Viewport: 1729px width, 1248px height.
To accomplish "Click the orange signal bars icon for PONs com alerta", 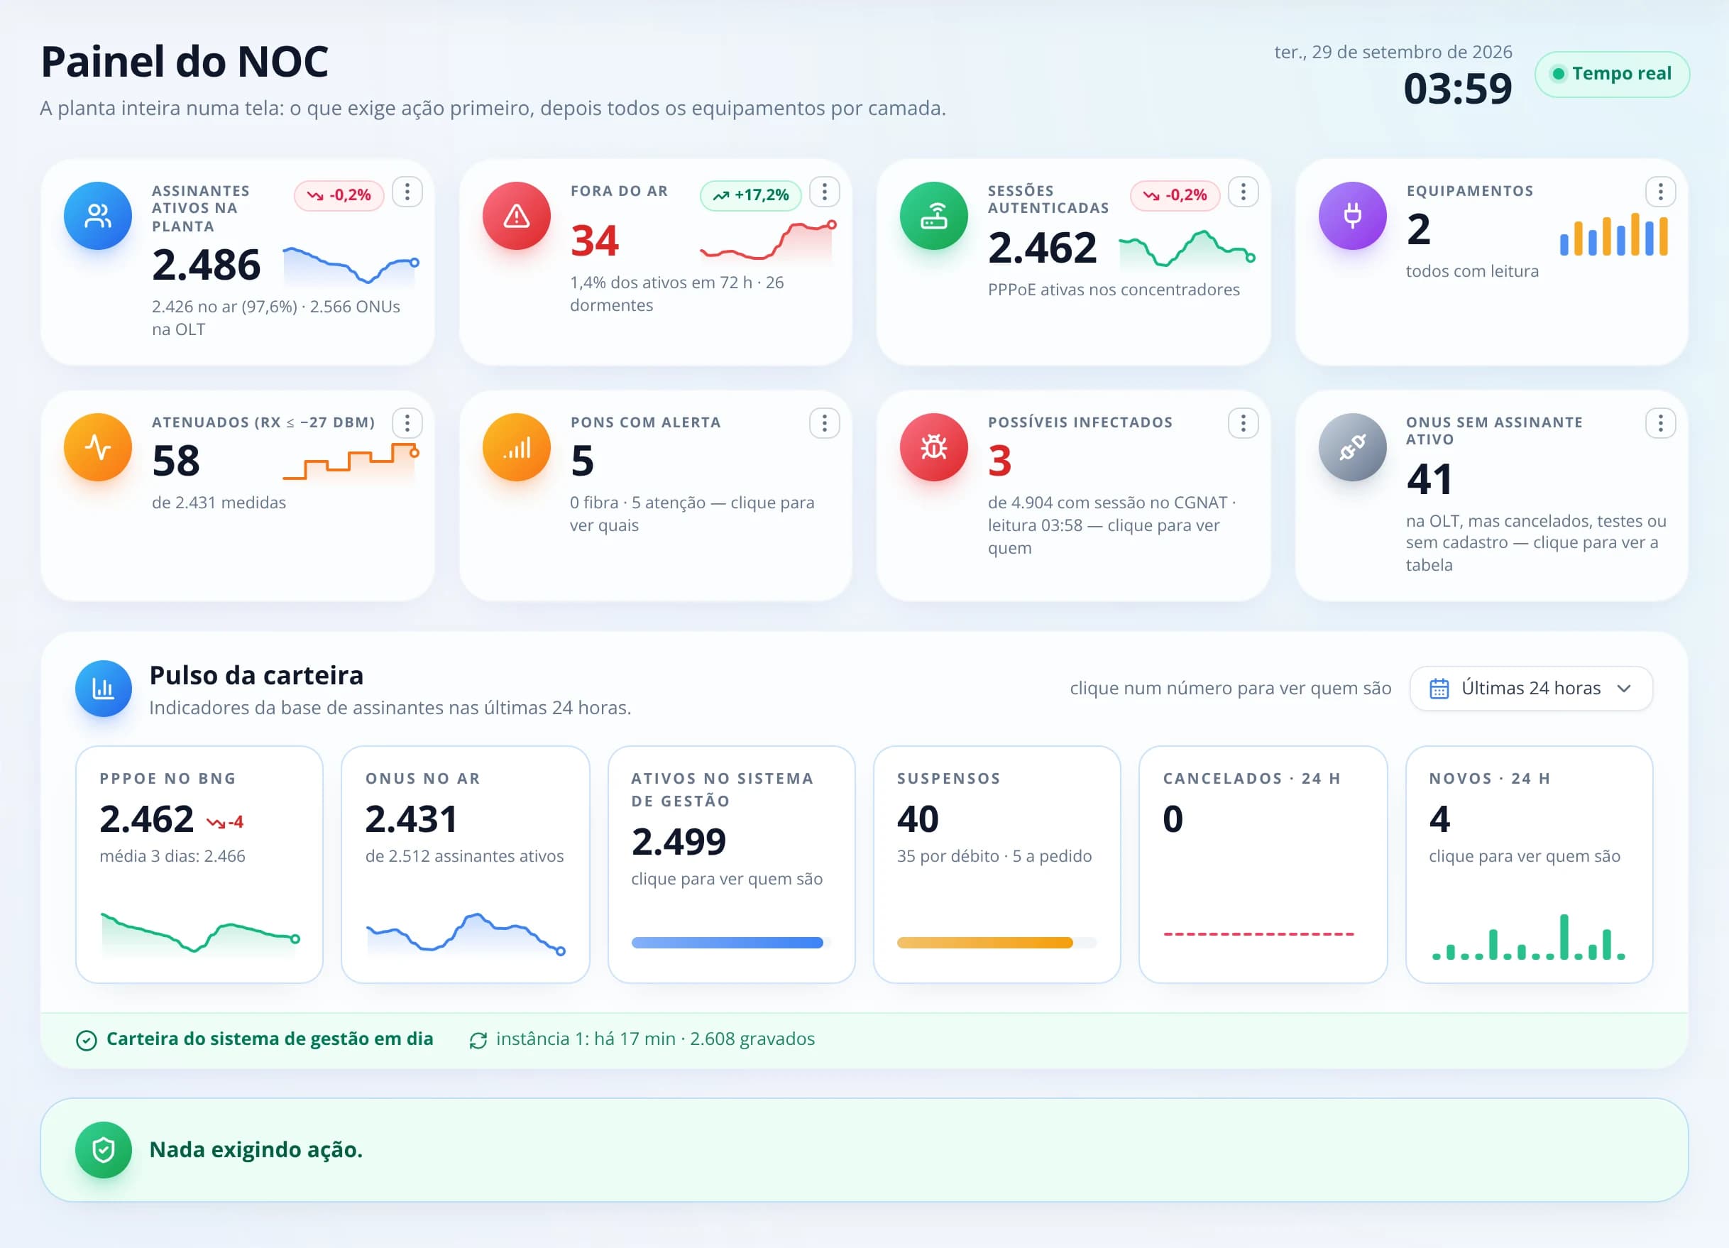I will pos(516,447).
